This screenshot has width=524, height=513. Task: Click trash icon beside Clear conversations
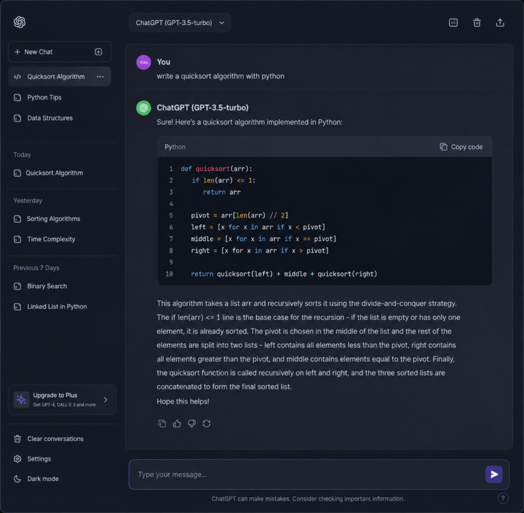click(18, 439)
